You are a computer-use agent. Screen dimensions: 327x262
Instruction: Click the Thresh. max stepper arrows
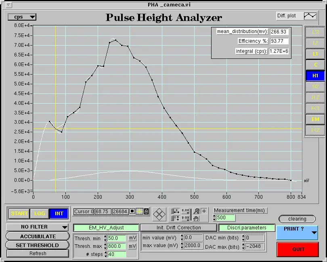pos(105,246)
